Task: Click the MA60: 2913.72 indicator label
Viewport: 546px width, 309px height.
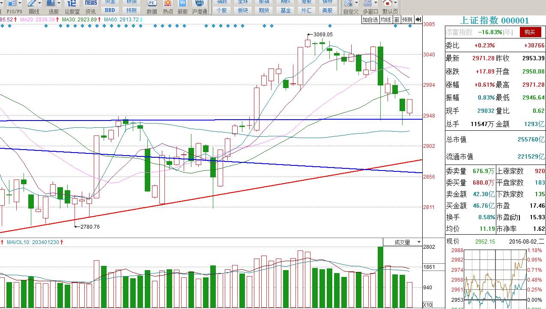Action: coord(121,20)
